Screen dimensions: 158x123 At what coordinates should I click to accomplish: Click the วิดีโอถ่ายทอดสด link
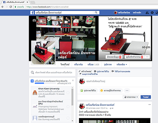point(122,71)
